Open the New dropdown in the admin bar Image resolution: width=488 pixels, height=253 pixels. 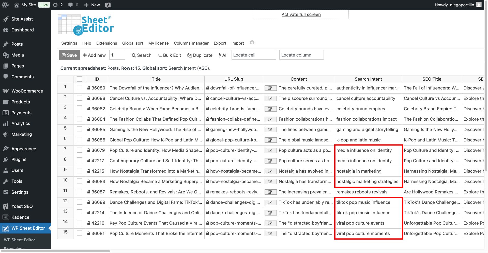point(91,5)
